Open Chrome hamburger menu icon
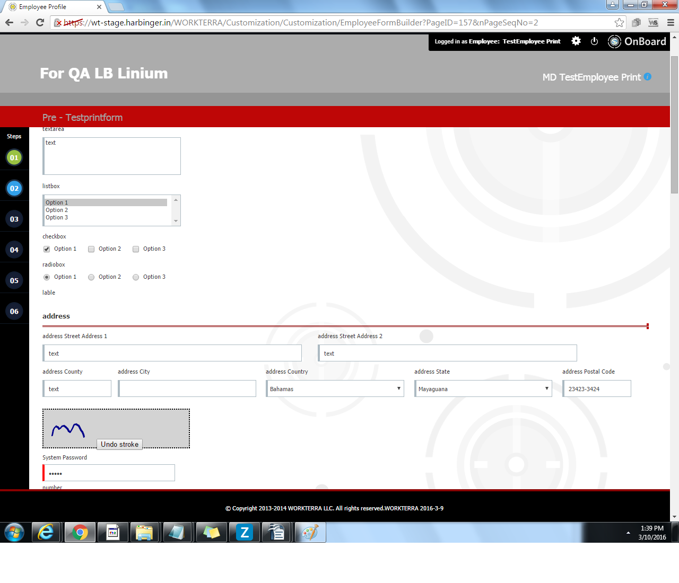The height and width of the screenshot is (583, 679). 671,22
